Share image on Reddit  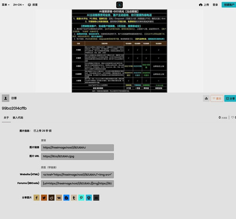tap(51, 198)
